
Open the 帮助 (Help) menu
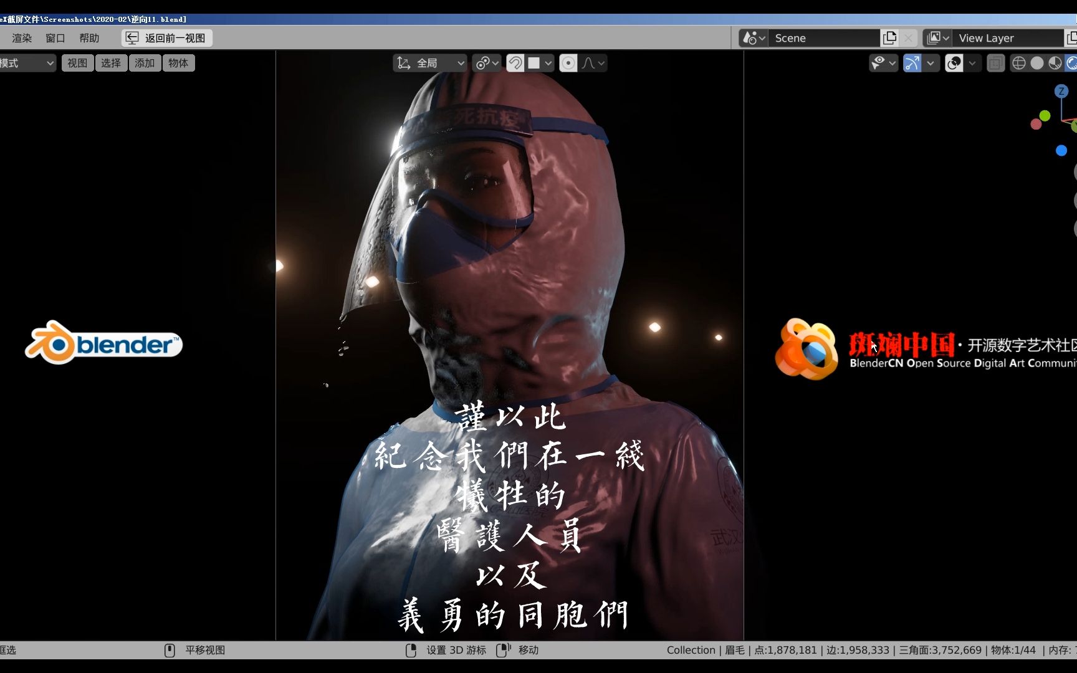(x=89, y=38)
